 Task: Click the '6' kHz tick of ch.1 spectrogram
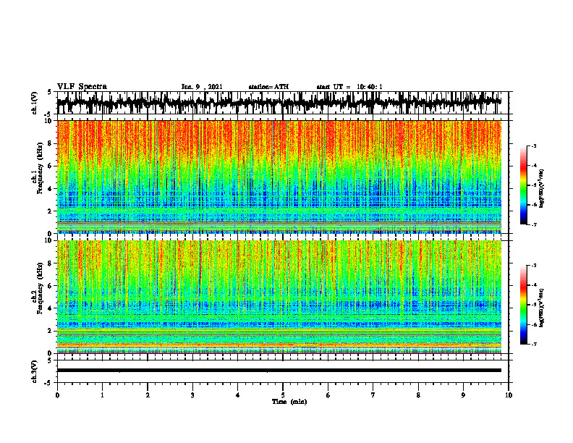point(51,166)
